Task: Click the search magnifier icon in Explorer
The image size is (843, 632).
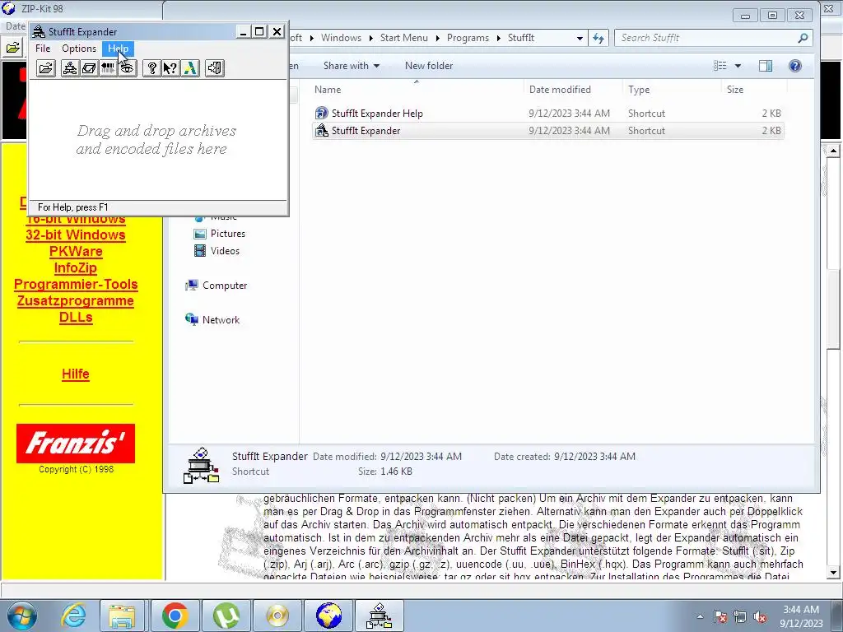Action: click(x=803, y=38)
